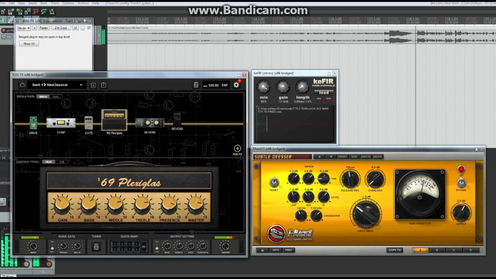
Task: Click the save preset disk icon
Action: click(196, 85)
